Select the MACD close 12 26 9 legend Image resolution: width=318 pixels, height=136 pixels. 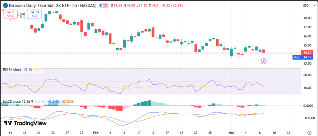(18, 101)
